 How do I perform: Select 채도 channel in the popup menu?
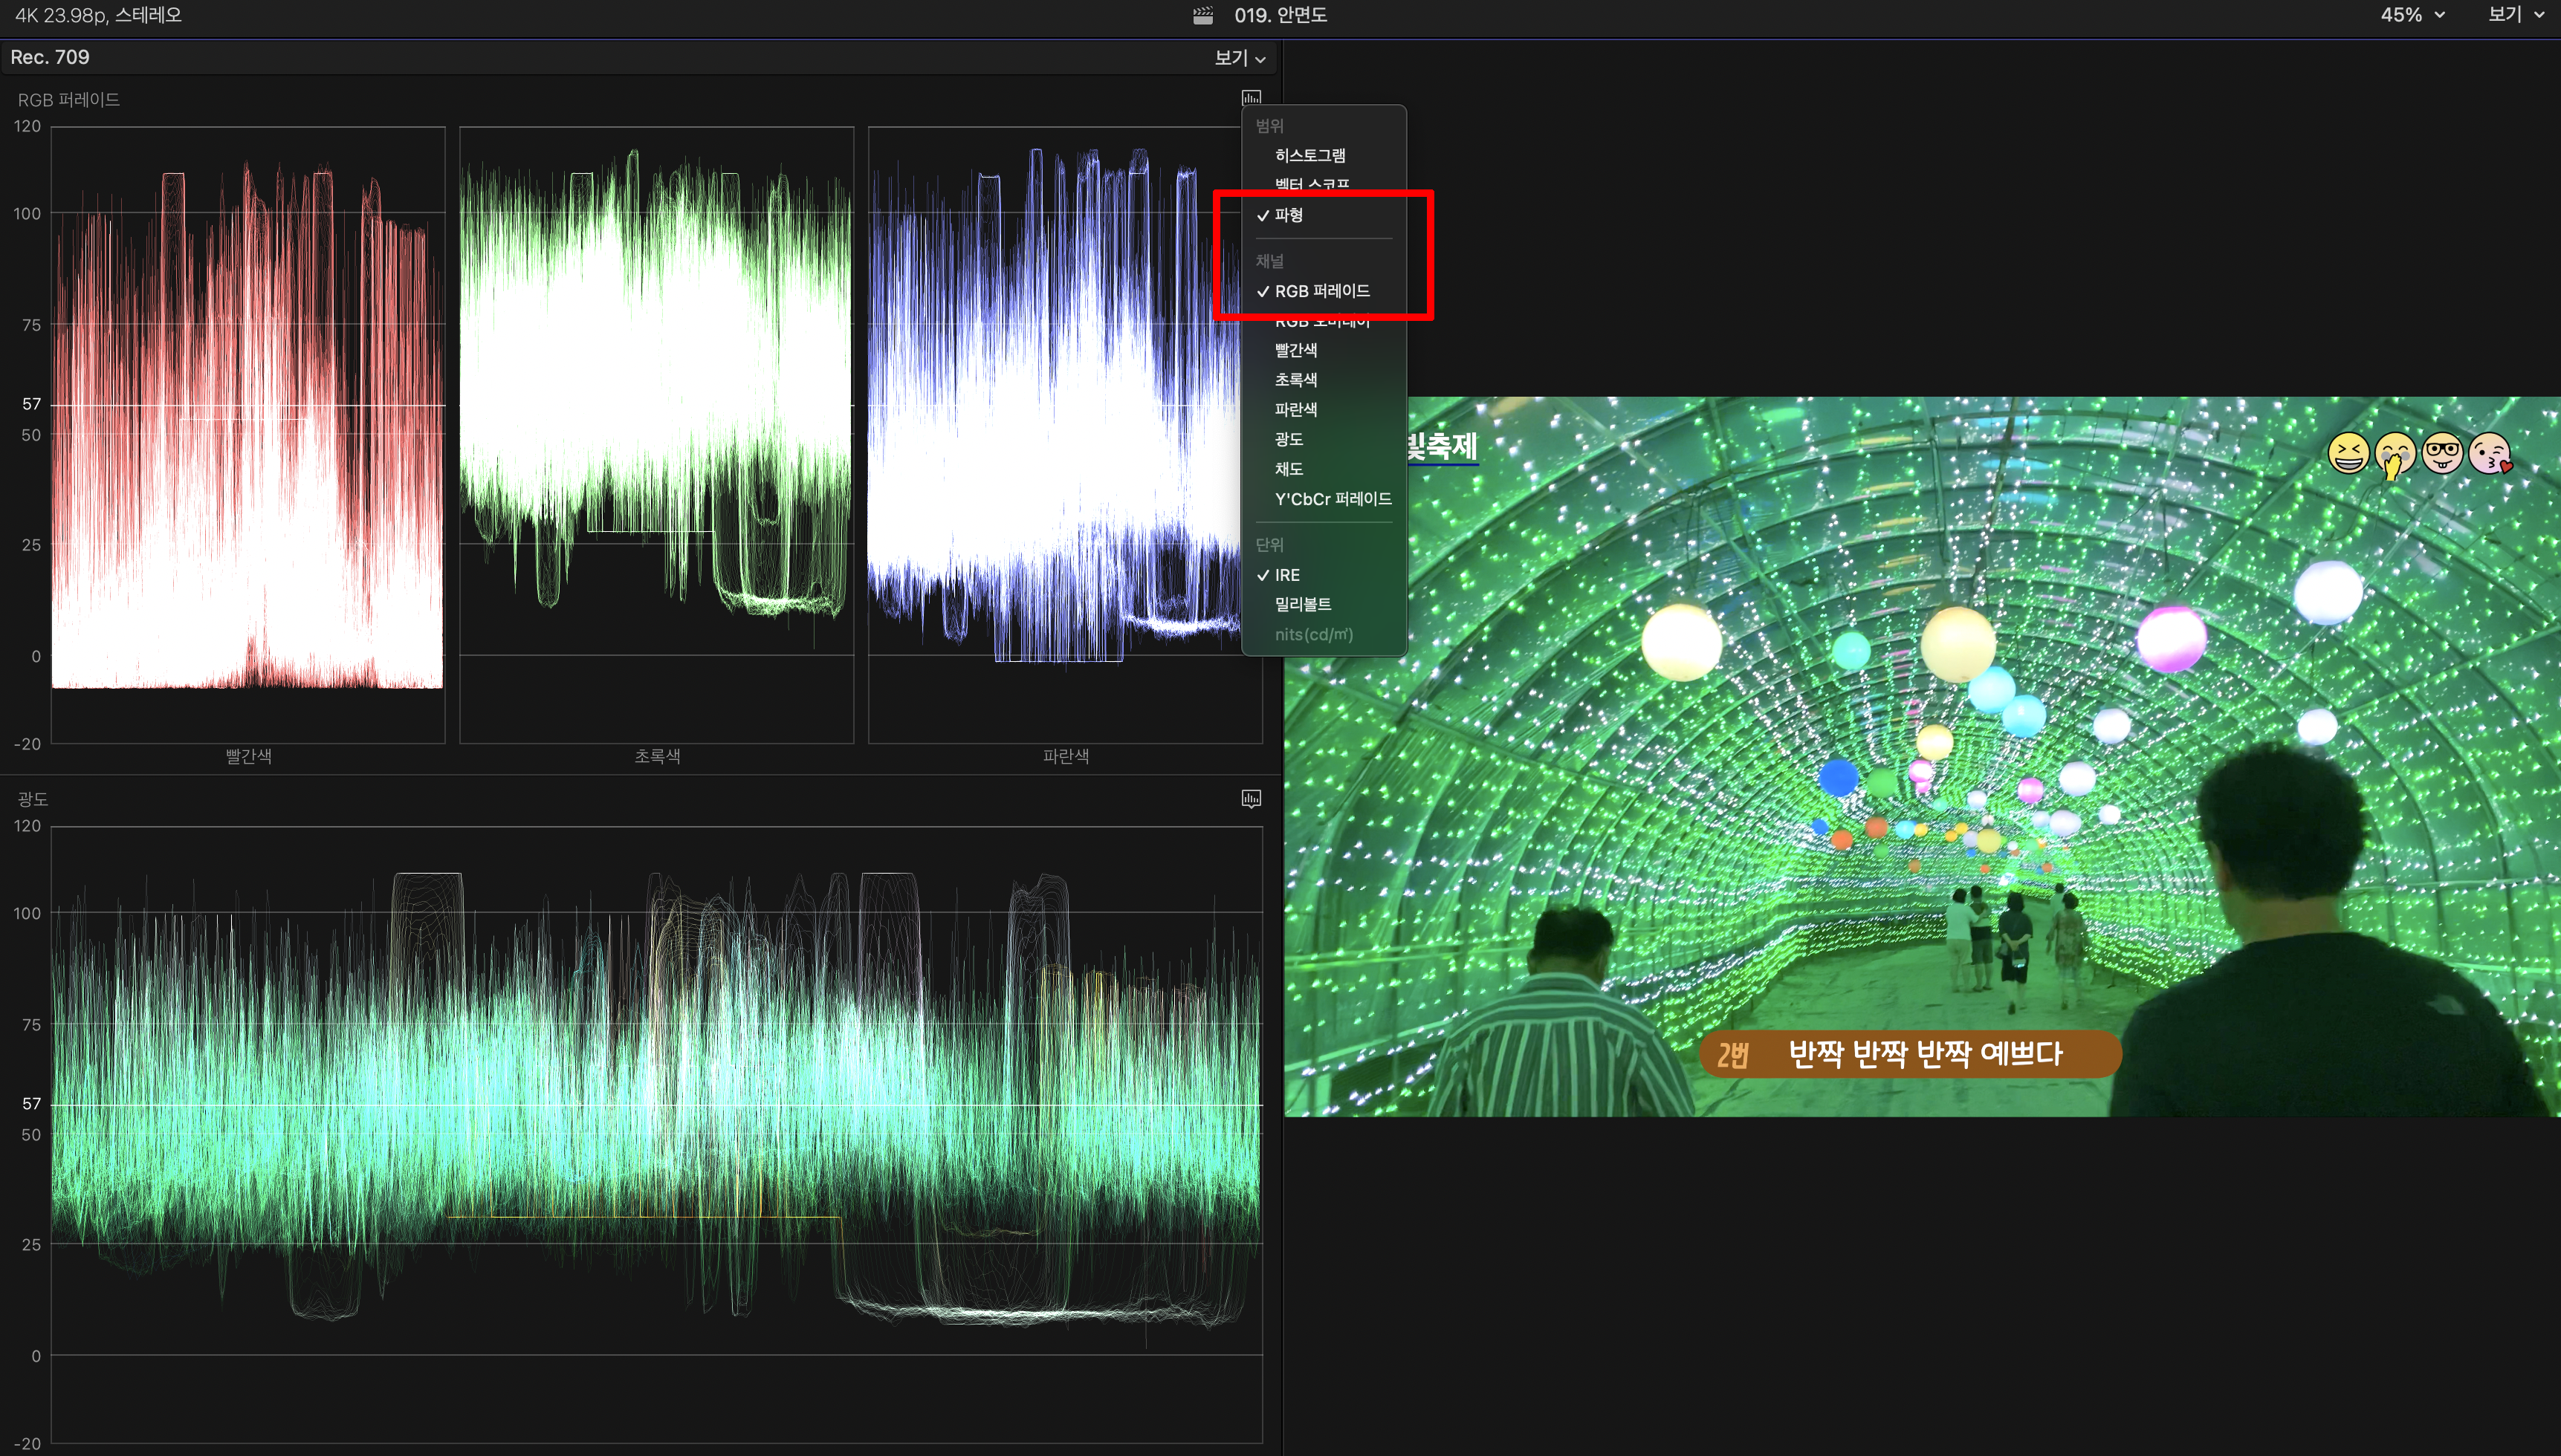[1289, 469]
